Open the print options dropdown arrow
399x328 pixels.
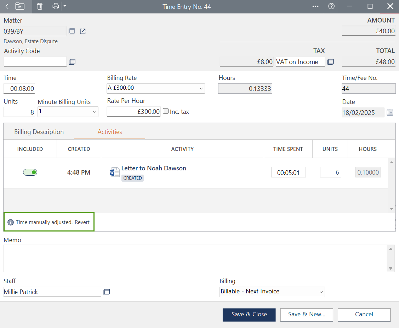click(x=64, y=6)
